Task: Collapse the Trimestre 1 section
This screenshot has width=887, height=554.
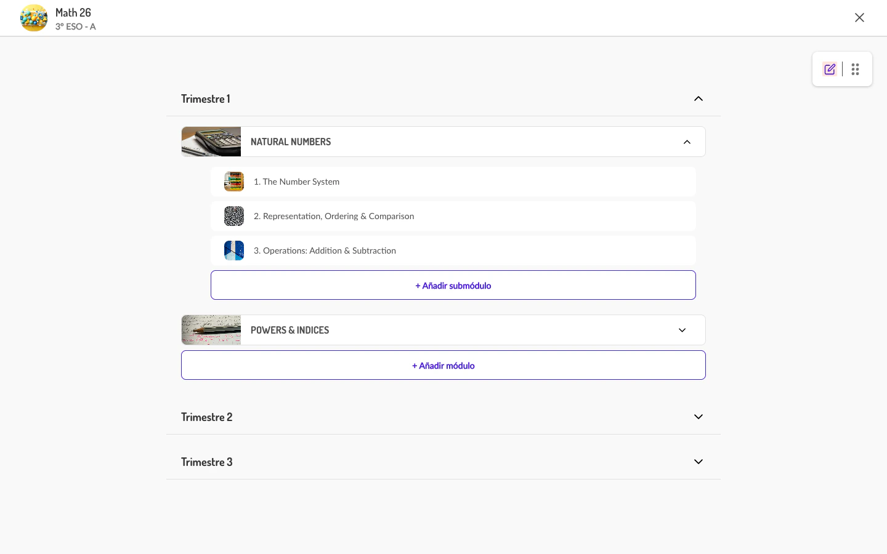Action: pos(699,98)
